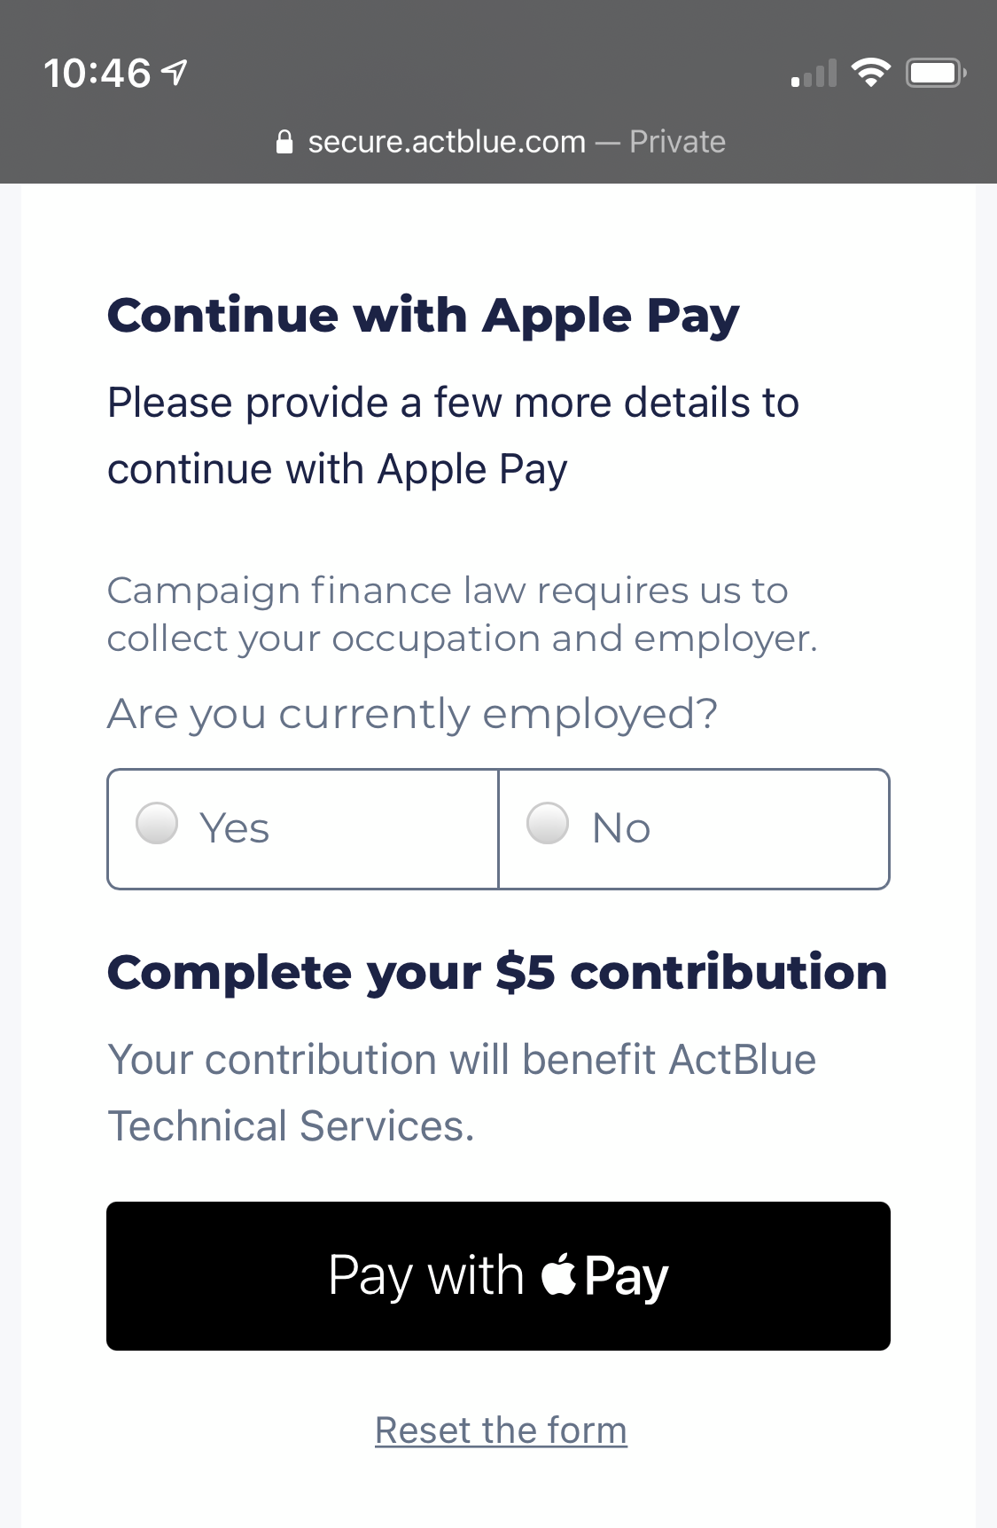Tap the padlock icon beside the URL

[284, 142]
